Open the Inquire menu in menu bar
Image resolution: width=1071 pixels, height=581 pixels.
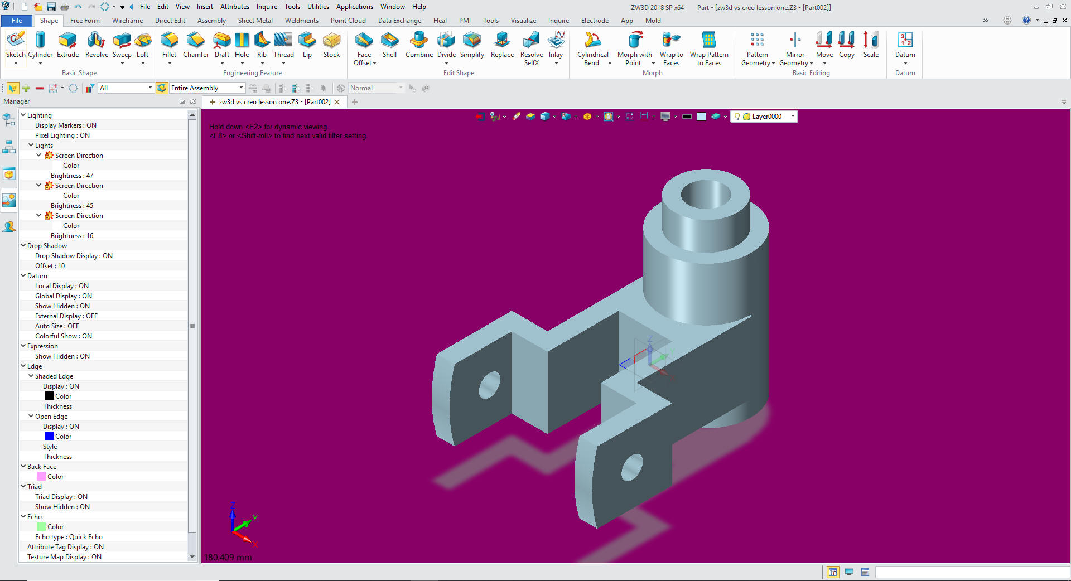point(267,7)
